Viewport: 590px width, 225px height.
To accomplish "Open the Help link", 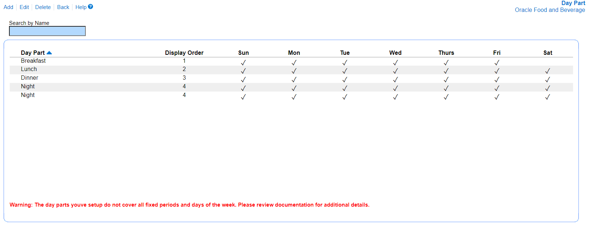I will click(x=81, y=7).
